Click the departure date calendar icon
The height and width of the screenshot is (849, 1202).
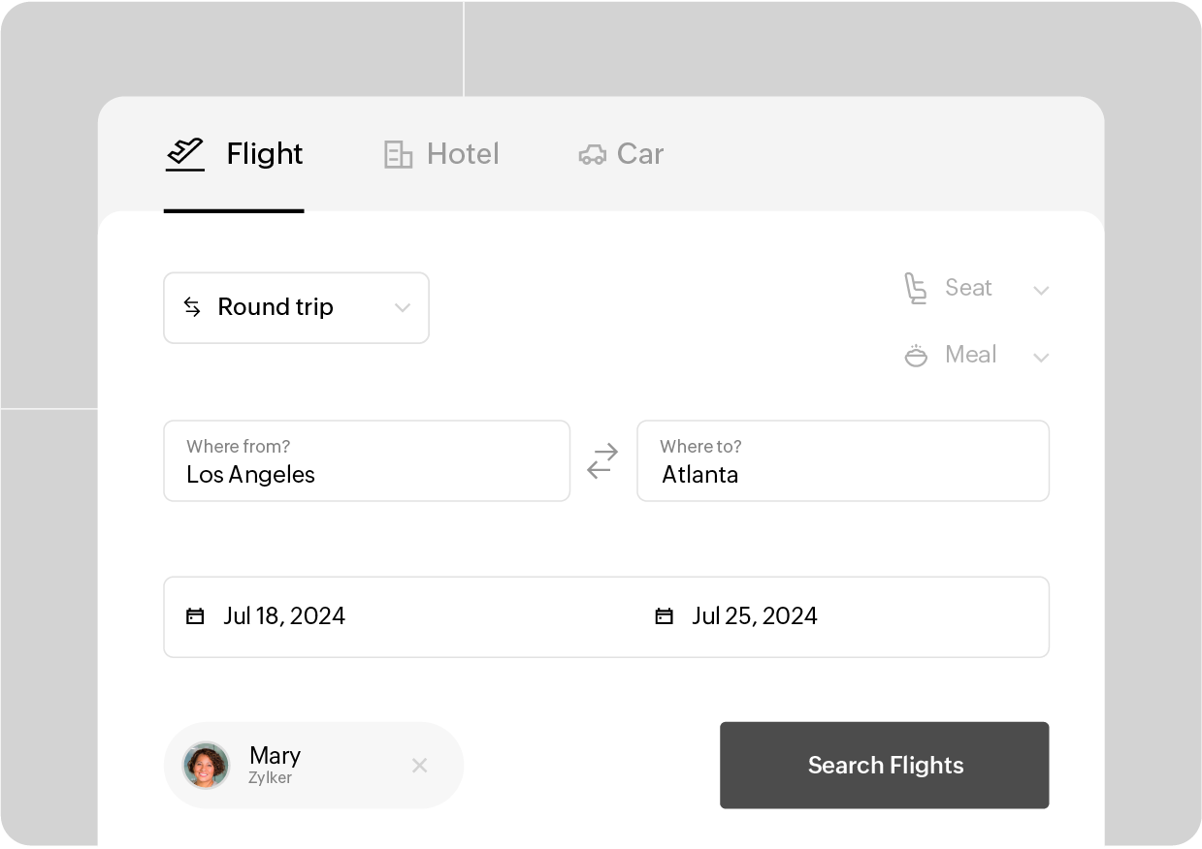197,614
